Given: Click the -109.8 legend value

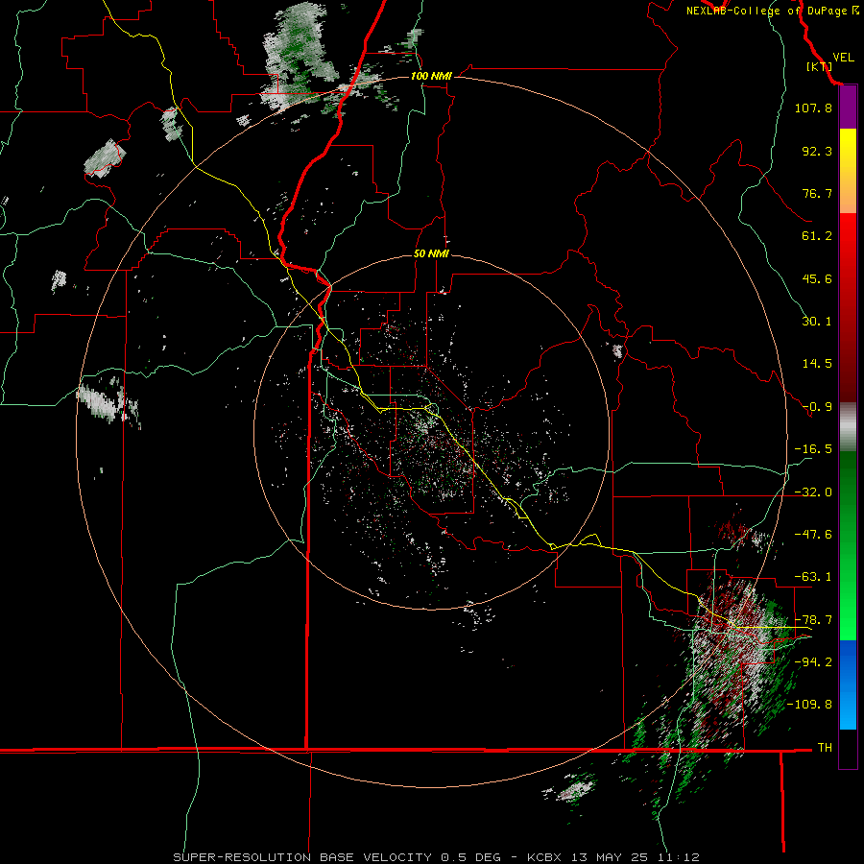Looking at the screenshot, I should (x=810, y=705).
